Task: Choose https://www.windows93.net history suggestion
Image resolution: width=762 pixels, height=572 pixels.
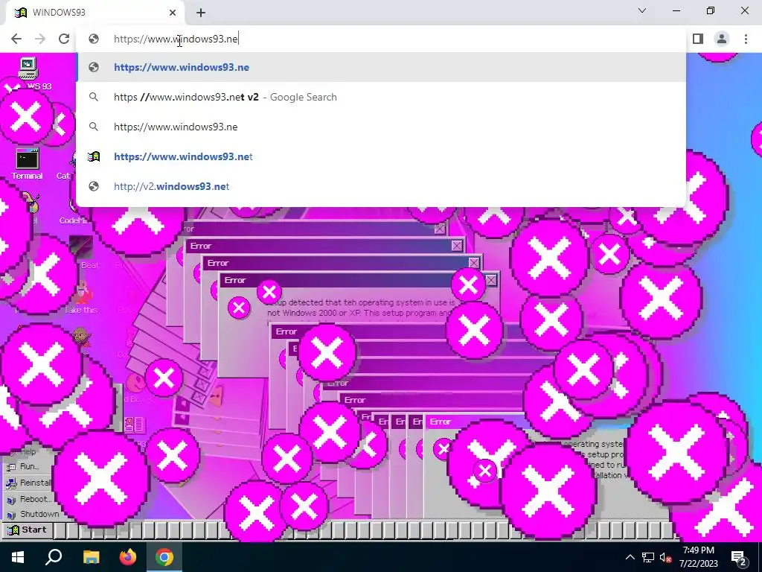Action: pos(381,156)
